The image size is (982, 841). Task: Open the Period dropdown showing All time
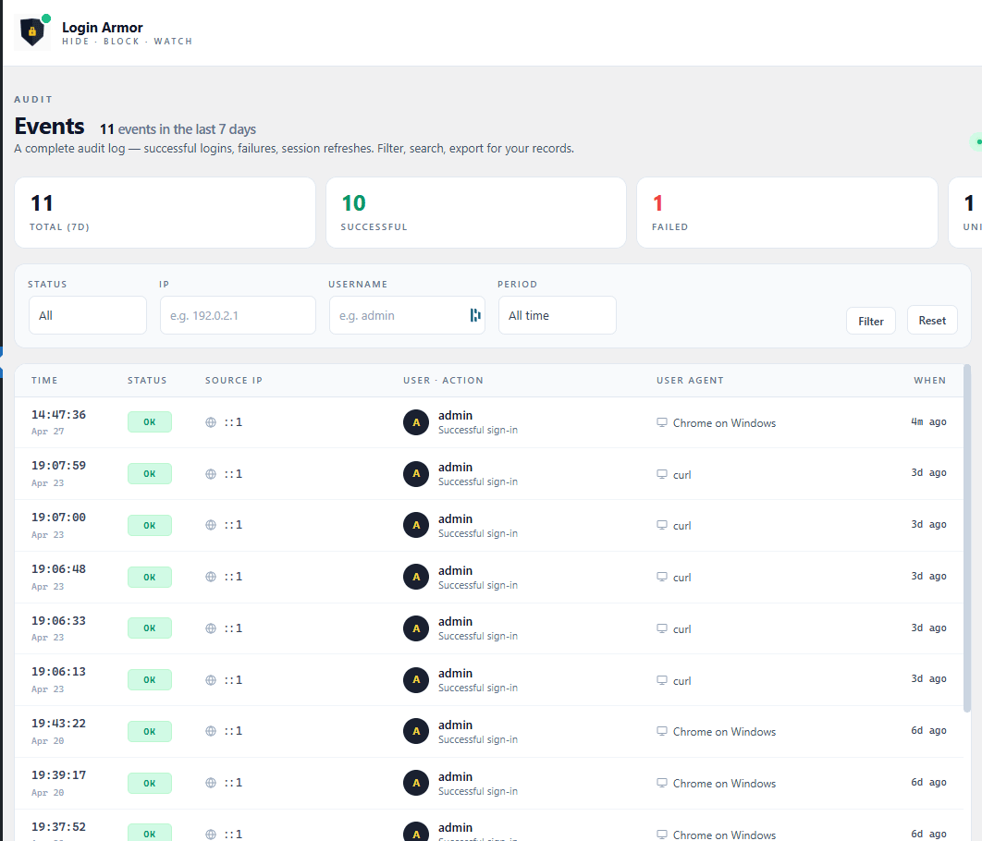(557, 315)
